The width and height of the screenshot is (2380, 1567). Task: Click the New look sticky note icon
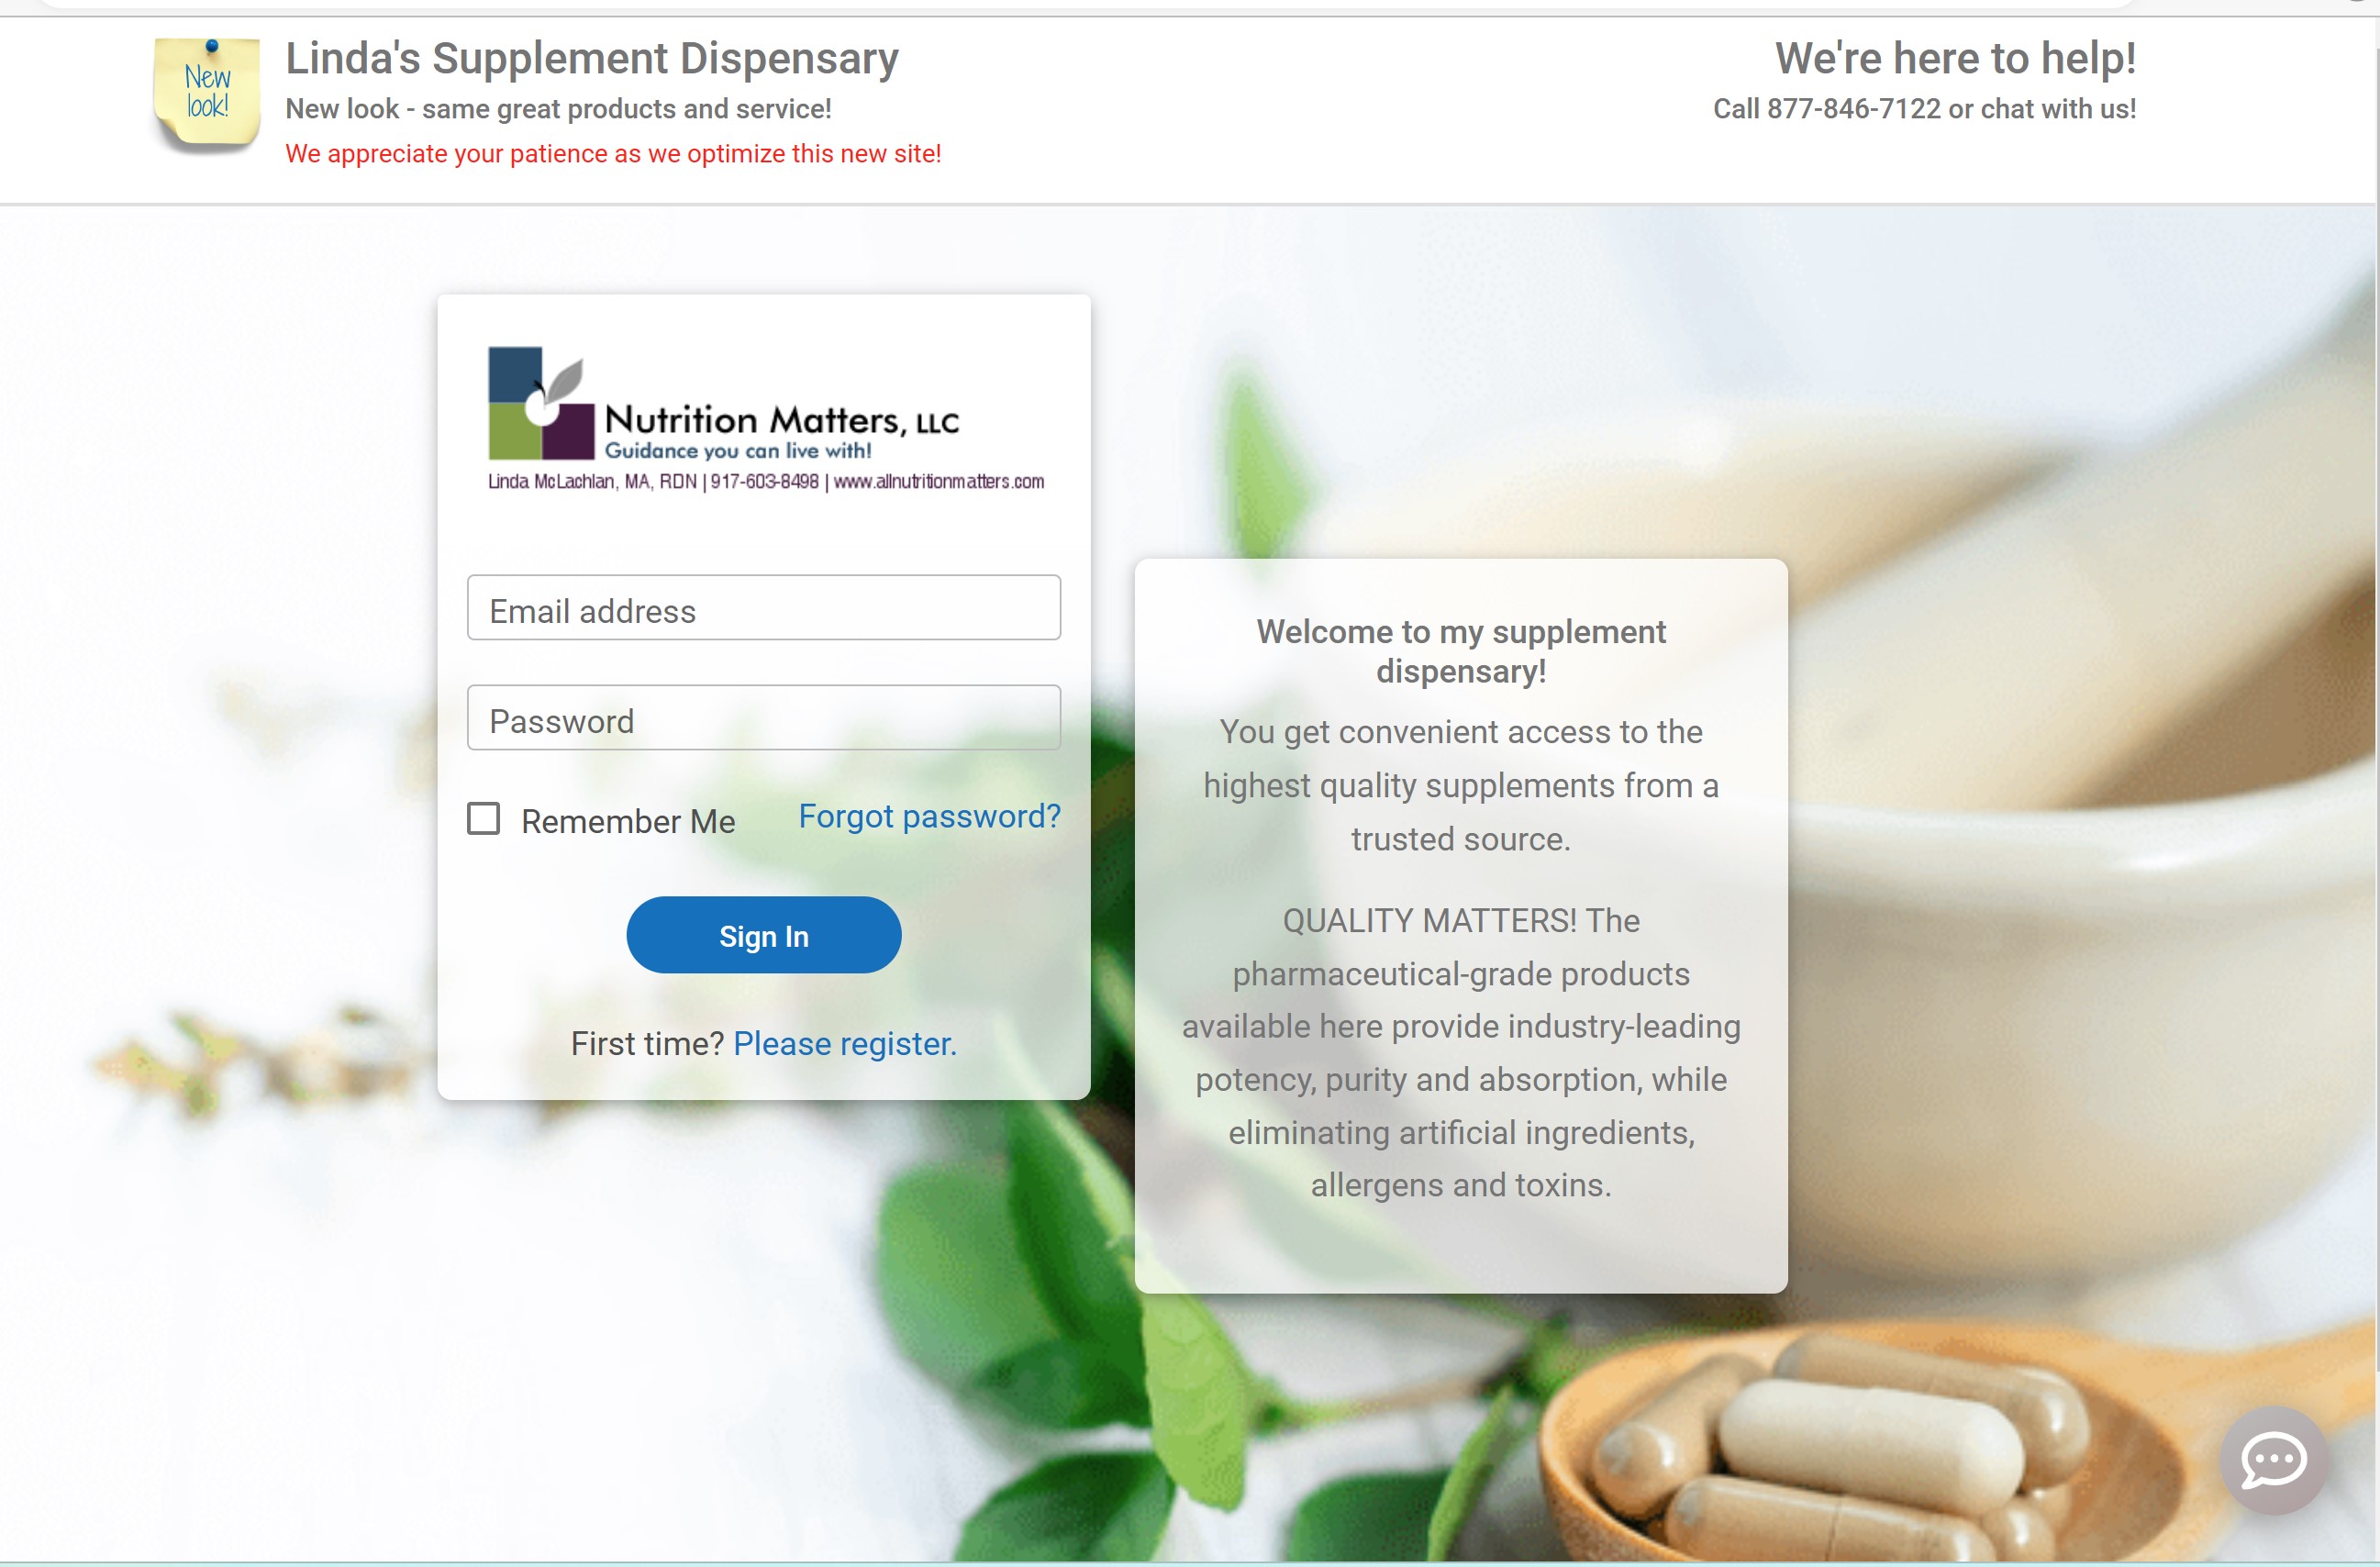(207, 95)
